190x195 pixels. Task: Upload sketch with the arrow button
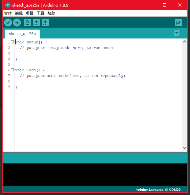17,23
